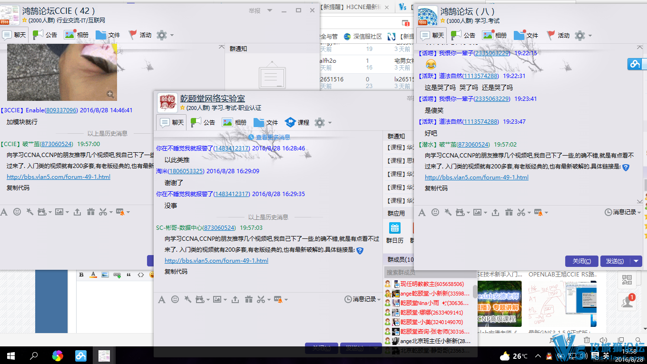Open emoji picker in 鸿鹄论坛CCIE (42) toolbar
Screen dimensions: 647x364
(17, 212)
